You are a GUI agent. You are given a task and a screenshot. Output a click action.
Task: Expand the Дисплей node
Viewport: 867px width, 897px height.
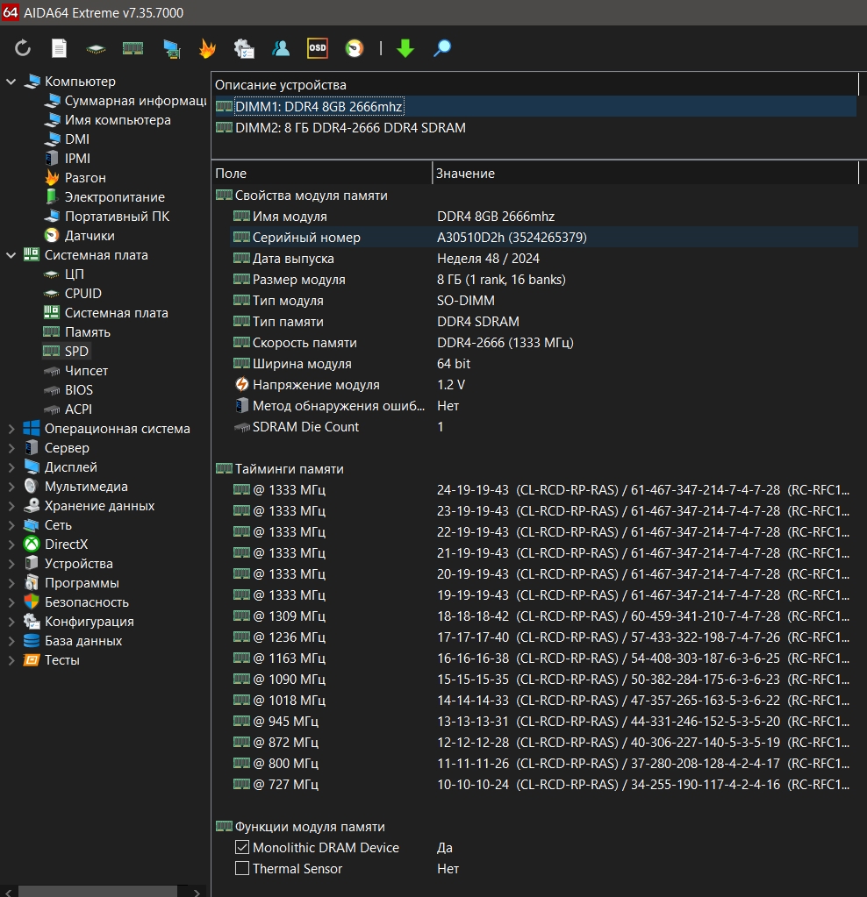click(x=11, y=467)
